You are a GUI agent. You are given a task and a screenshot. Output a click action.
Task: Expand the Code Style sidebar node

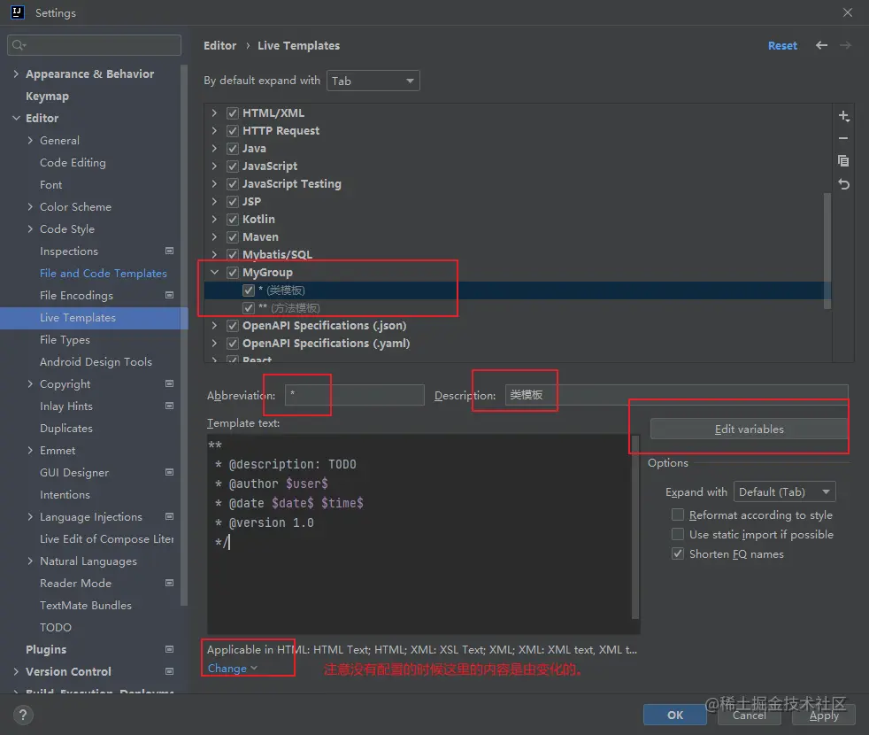tap(30, 228)
